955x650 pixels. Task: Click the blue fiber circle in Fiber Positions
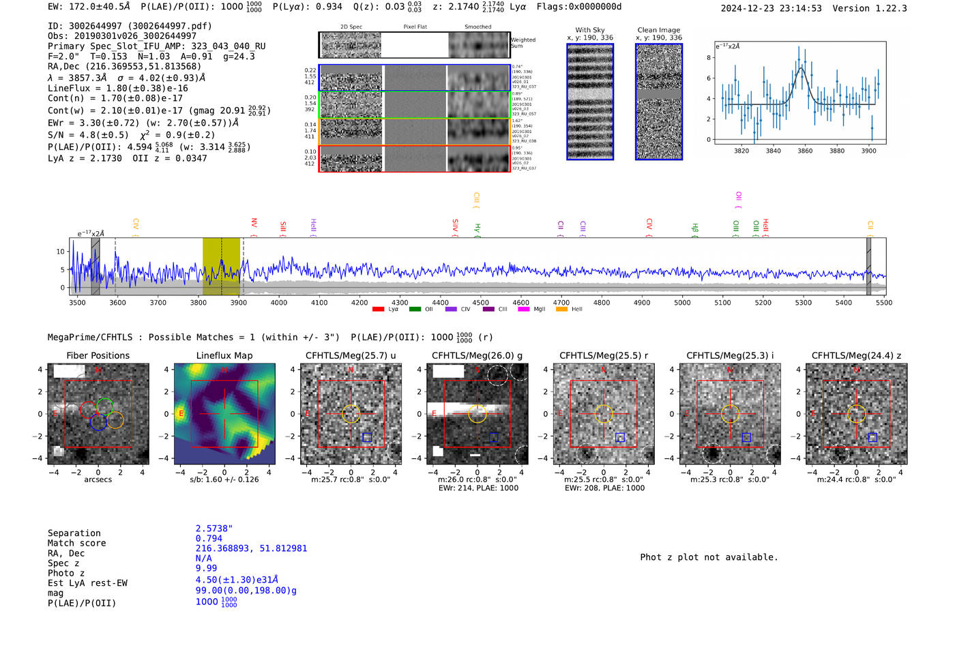point(98,422)
